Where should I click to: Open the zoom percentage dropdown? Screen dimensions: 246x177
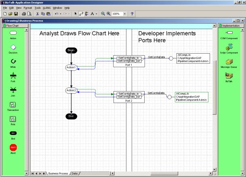pos(125,14)
